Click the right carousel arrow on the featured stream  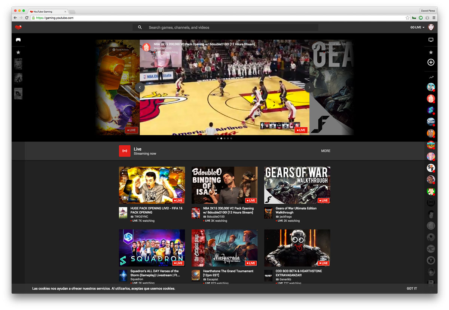pos(309,87)
